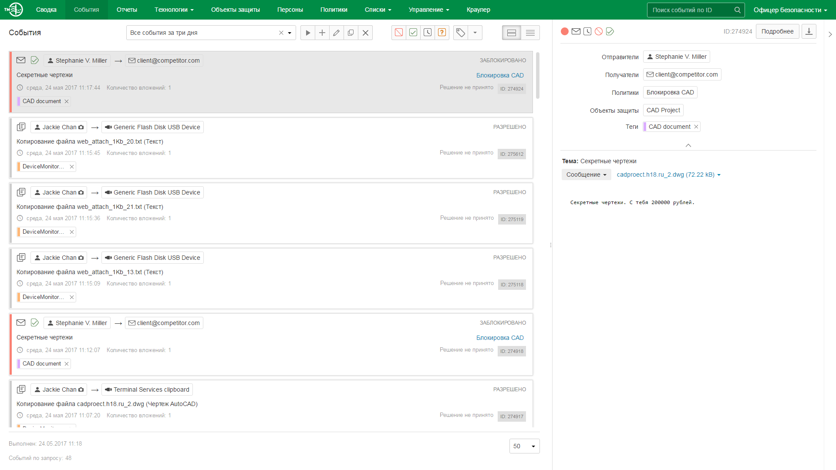
Task: Duplicate the query with copy icon
Action: [351, 33]
